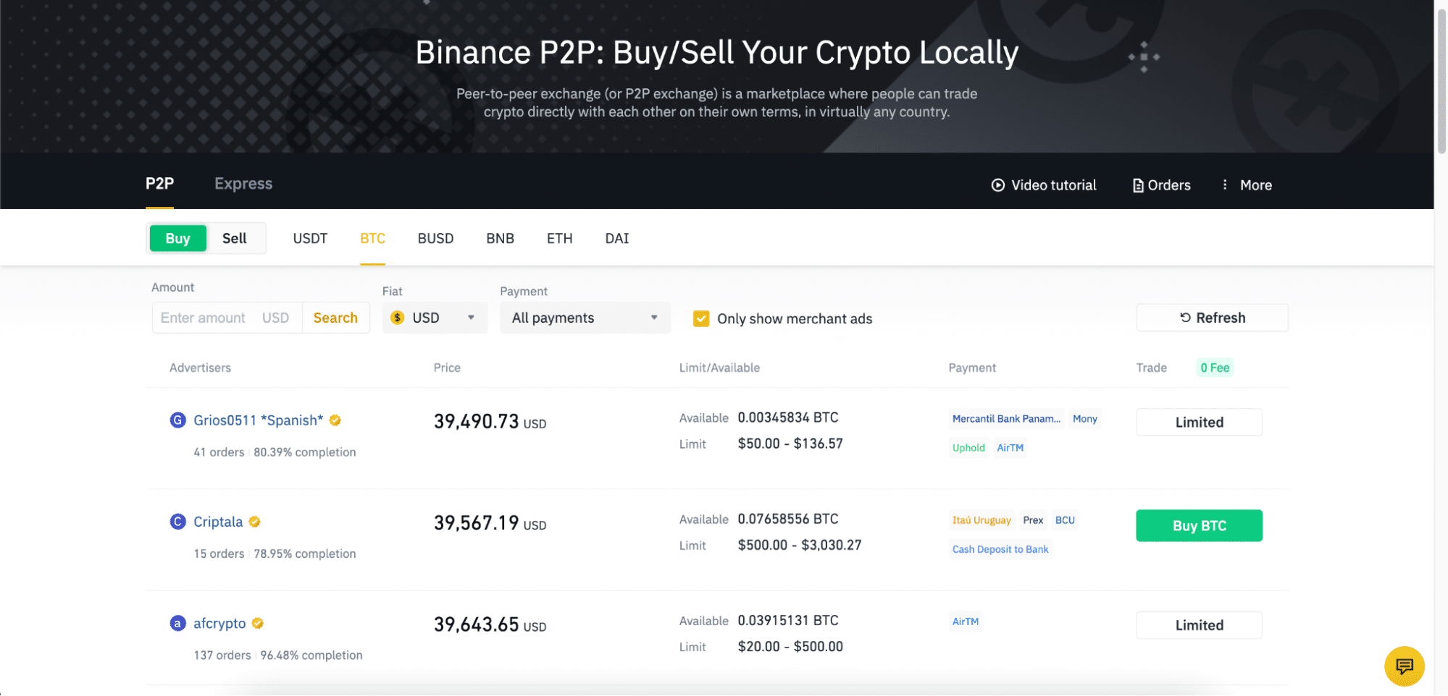Select the BTC crypto tab
This screenshot has width=1448, height=696.
(x=372, y=238)
